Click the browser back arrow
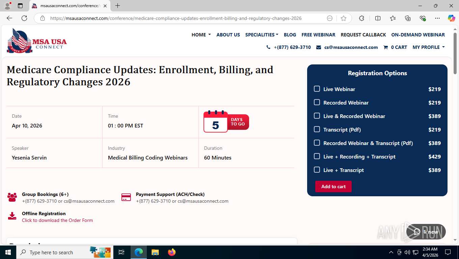This screenshot has height=259, width=459. pyautogui.click(x=9, y=18)
